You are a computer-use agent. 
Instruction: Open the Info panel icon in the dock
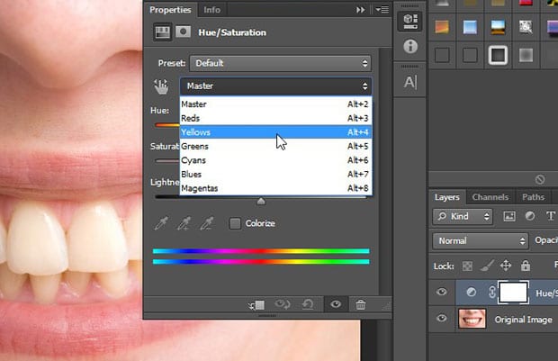click(410, 46)
